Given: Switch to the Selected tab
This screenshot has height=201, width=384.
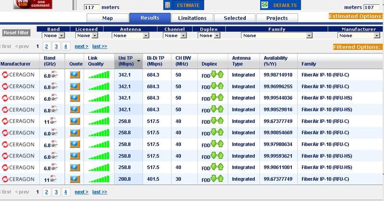Looking at the screenshot, I should click(235, 18).
